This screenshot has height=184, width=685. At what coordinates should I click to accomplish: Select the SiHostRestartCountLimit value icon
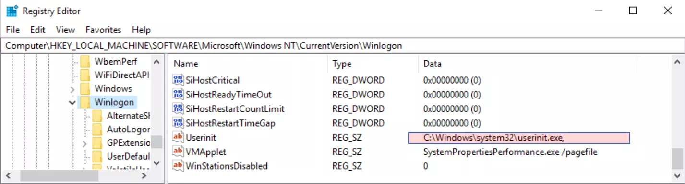tap(178, 108)
